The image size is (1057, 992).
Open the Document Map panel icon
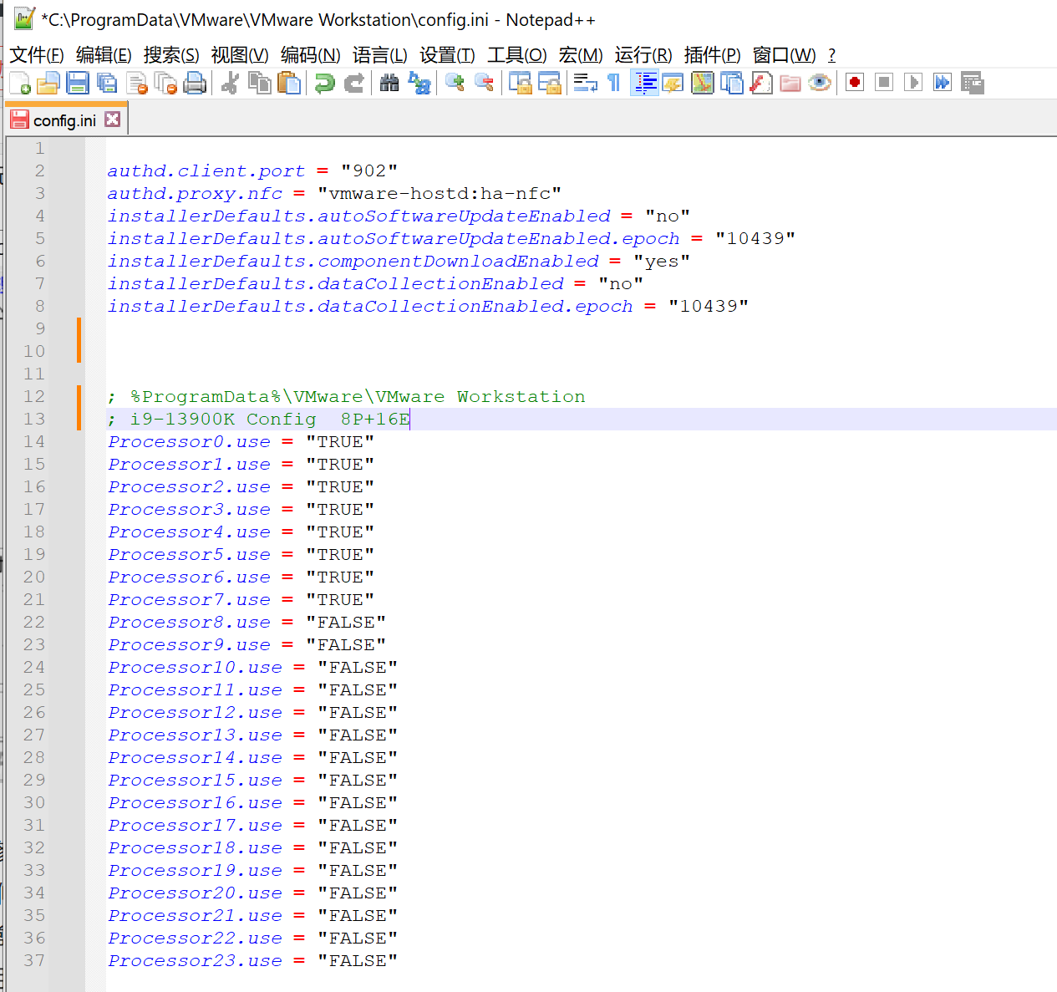coord(703,83)
